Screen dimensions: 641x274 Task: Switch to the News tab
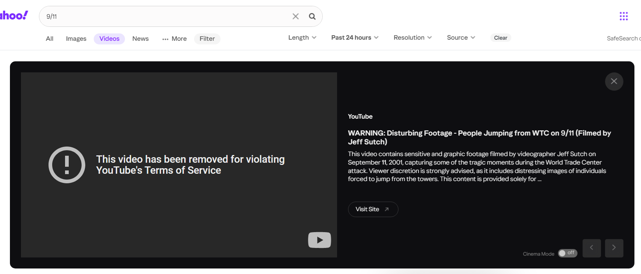[x=140, y=39]
